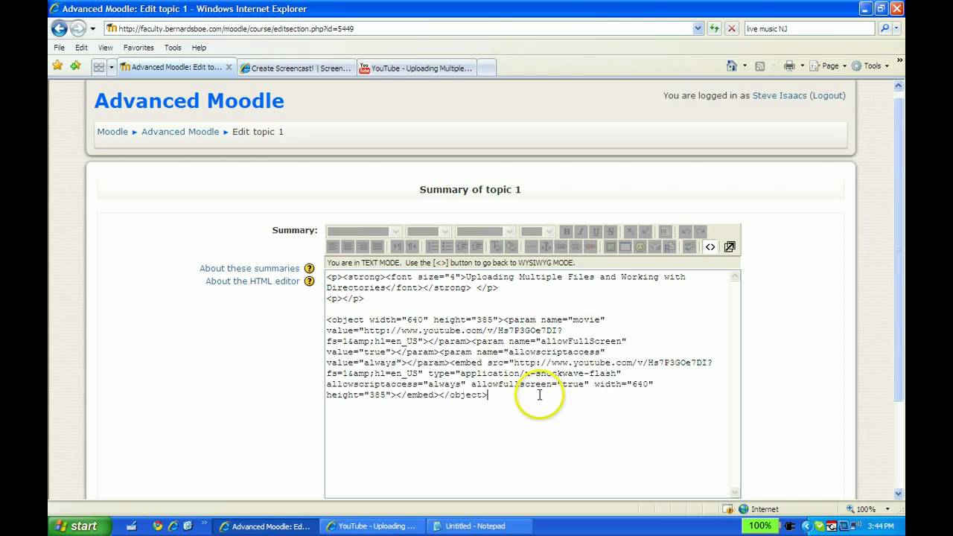Click the Logout link
Viewport: 953px width, 536px height.
pos(827,95)
